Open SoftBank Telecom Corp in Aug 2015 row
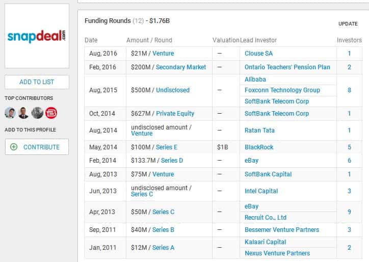The image size is (369, 262). tap(277, 101)
